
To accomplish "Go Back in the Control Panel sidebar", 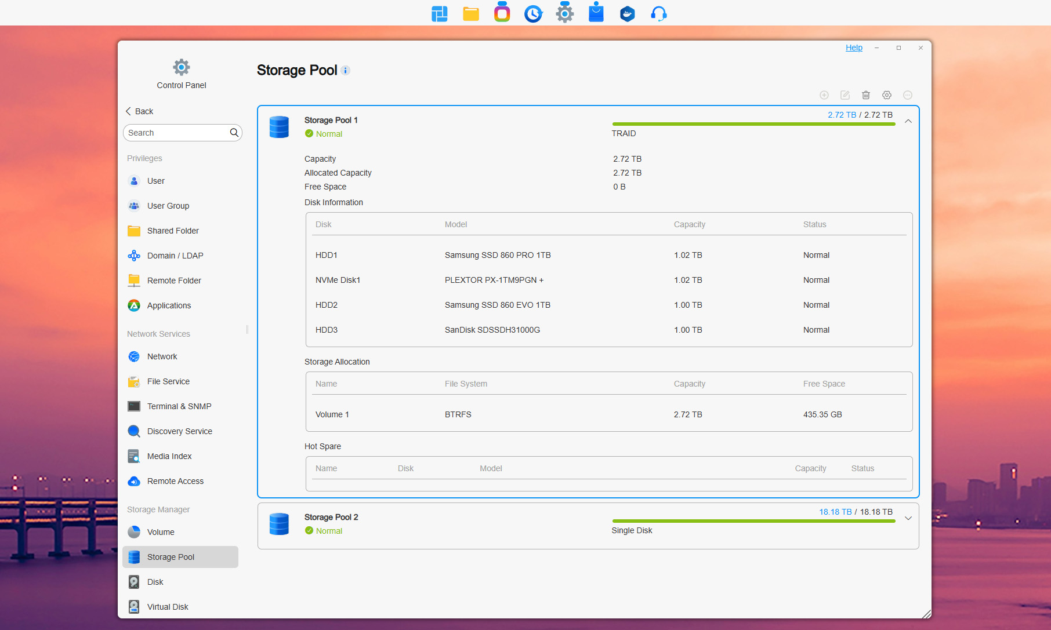I will point(139,111).
